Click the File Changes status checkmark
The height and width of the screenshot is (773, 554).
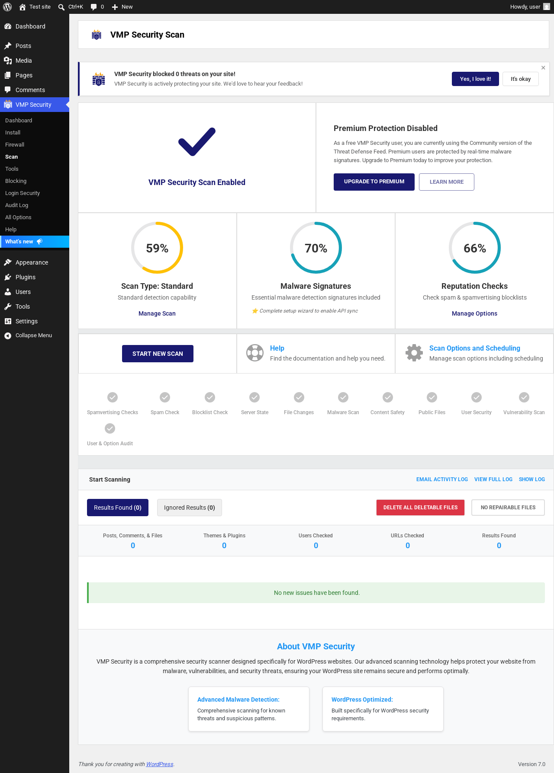coord(299,397)
